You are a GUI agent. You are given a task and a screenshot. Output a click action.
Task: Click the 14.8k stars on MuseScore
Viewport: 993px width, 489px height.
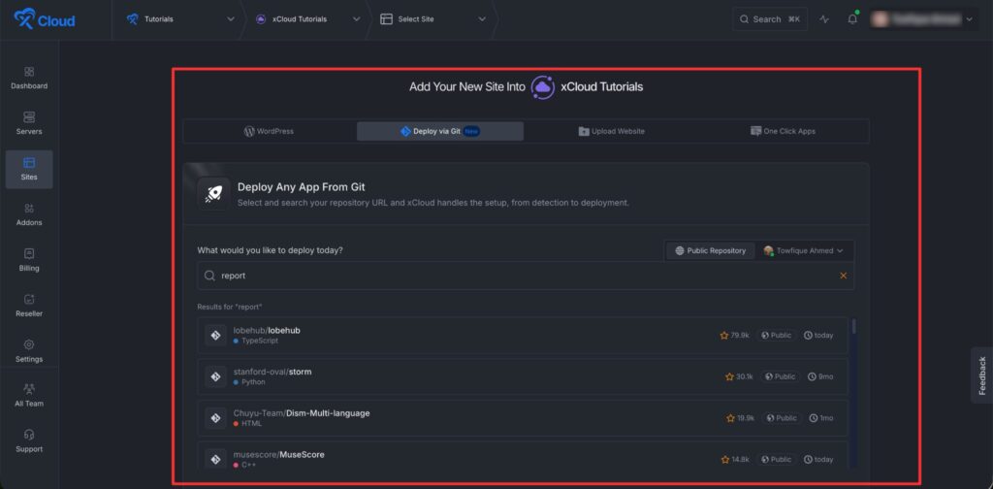pos(735,459)
